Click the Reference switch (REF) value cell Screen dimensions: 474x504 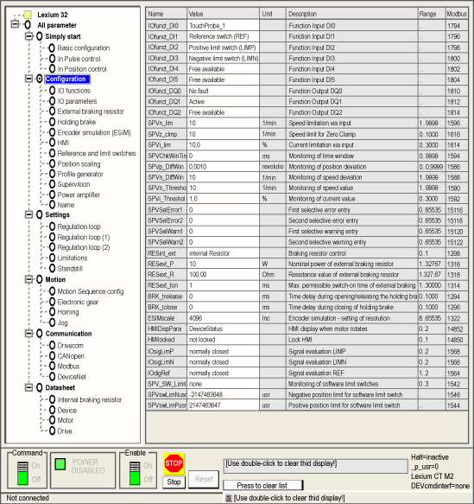click(x=223, y=36)
